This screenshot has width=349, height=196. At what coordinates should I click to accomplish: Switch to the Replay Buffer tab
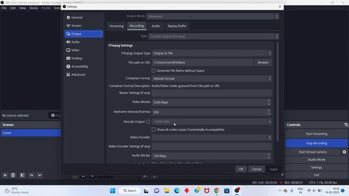point(177,26)
